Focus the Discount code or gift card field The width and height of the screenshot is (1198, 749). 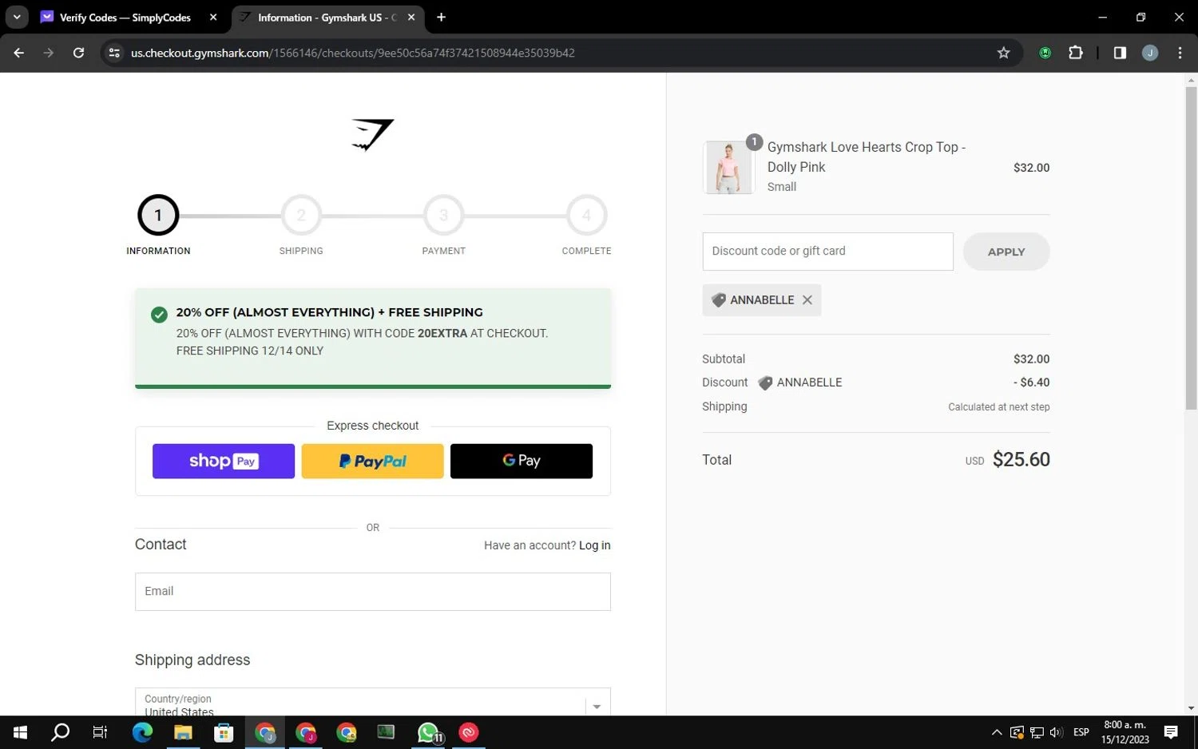point(827,252)
